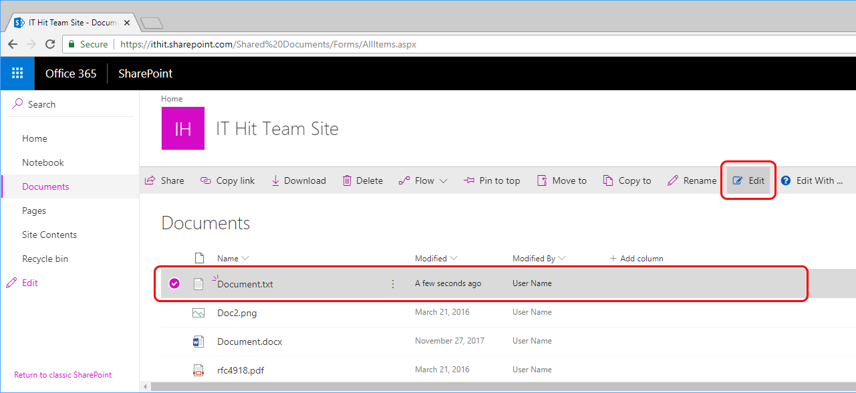
Task: Click the Word icon of Document.docx
Action: pyautogui.click(x=198, y=342)
